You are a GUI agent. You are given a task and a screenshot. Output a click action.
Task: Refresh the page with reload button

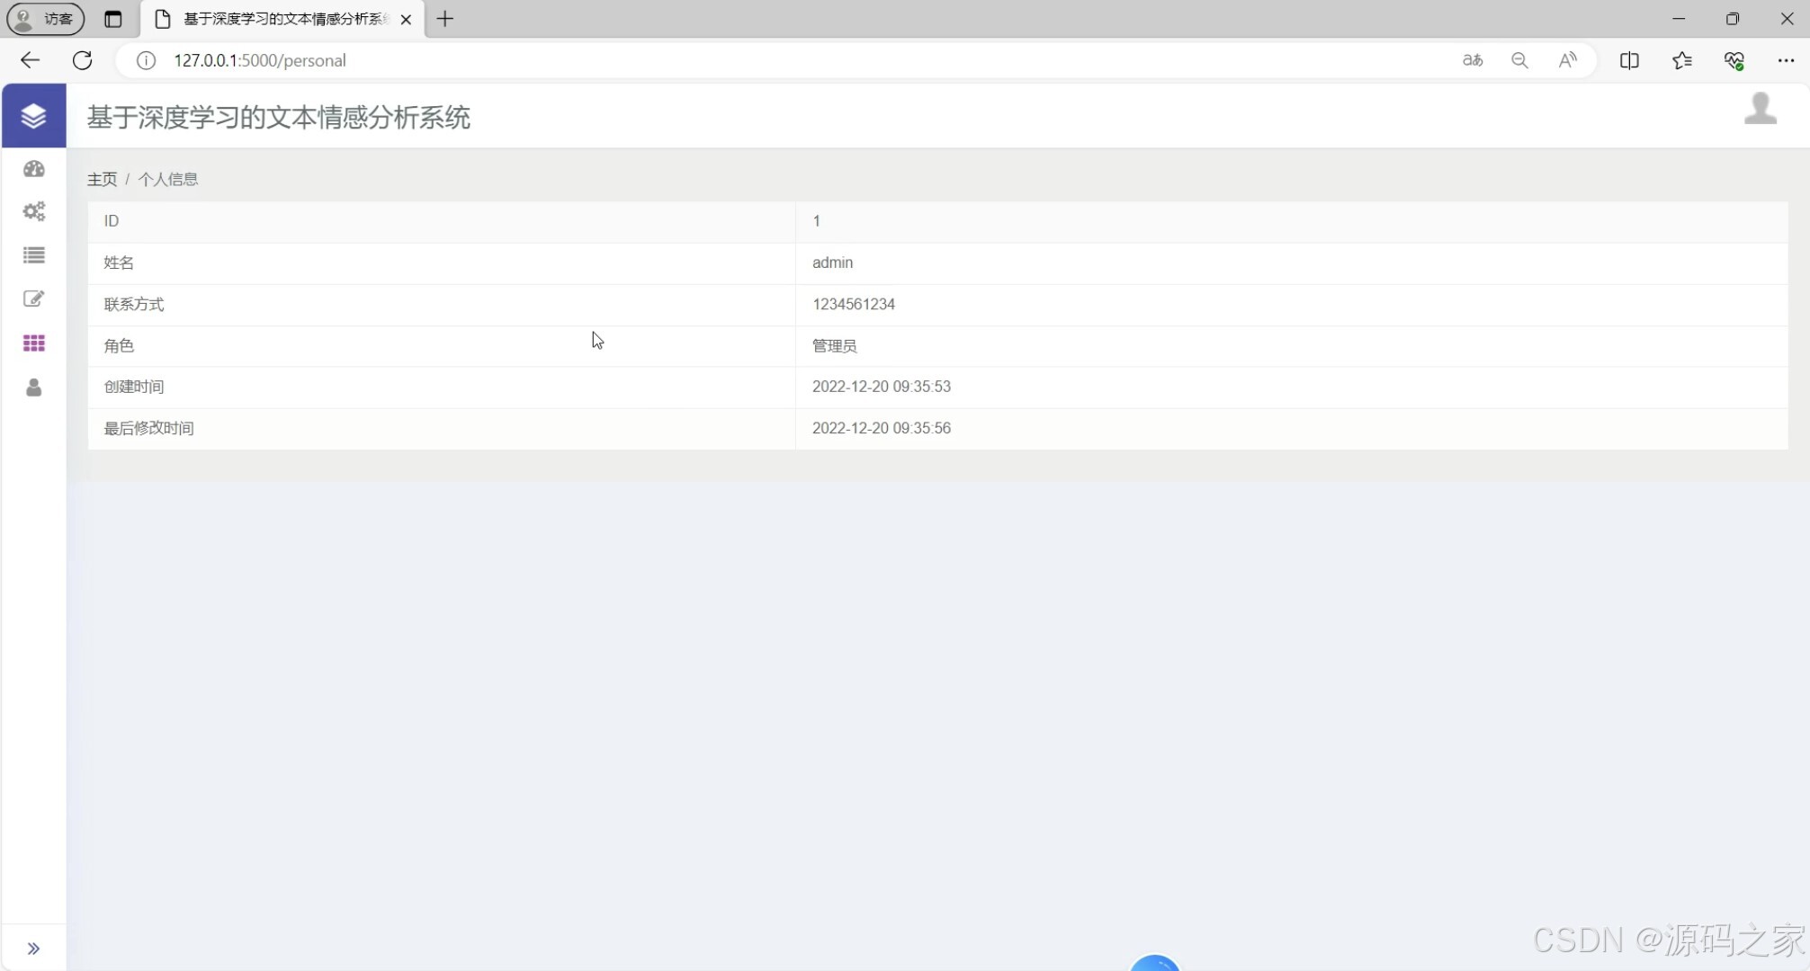click(x=82, y=60)
